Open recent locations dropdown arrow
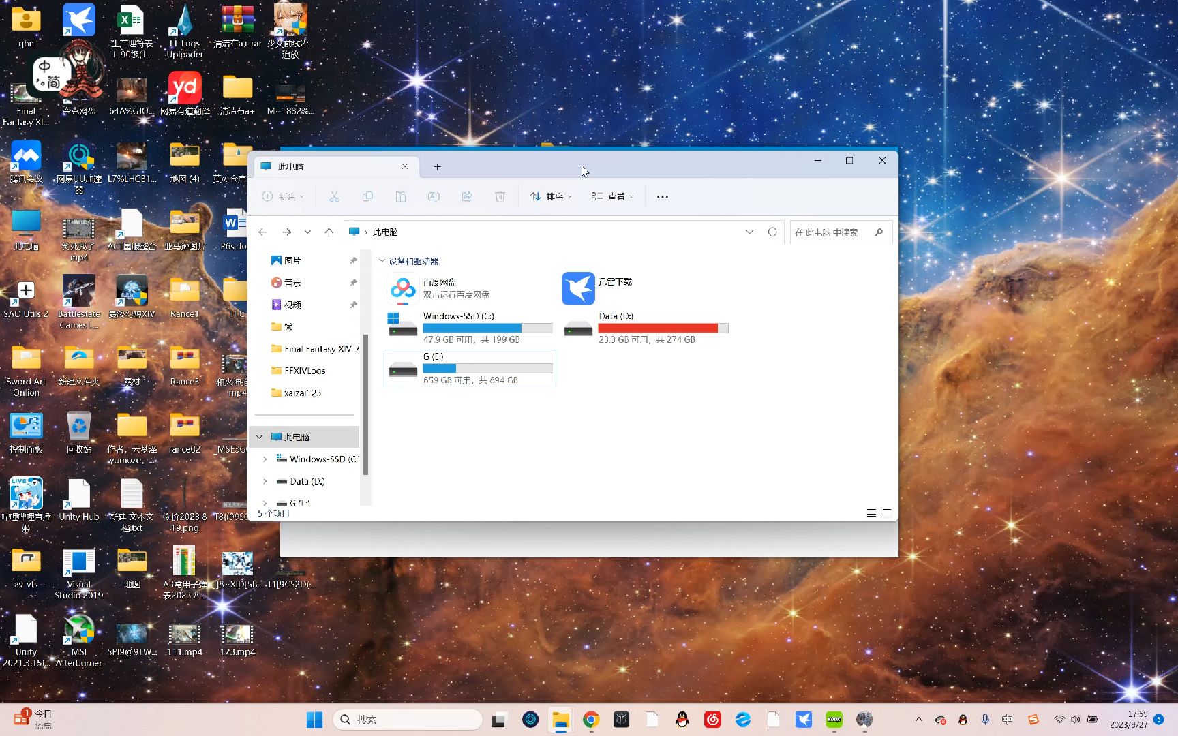This screenshot has width=1178, height=736. 307,232
